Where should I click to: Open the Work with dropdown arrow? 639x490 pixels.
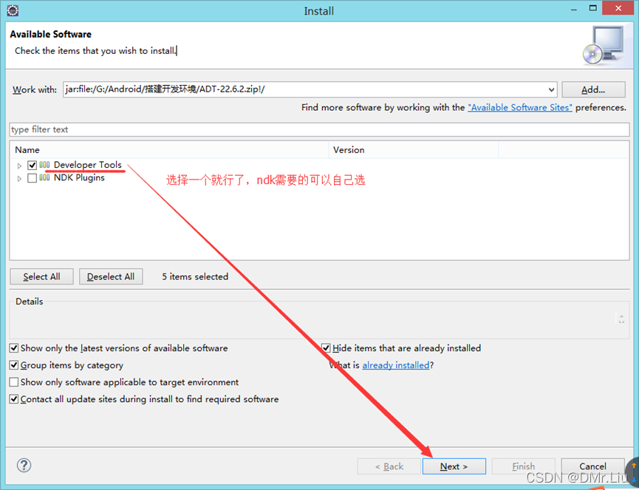(x=551, y=89)
